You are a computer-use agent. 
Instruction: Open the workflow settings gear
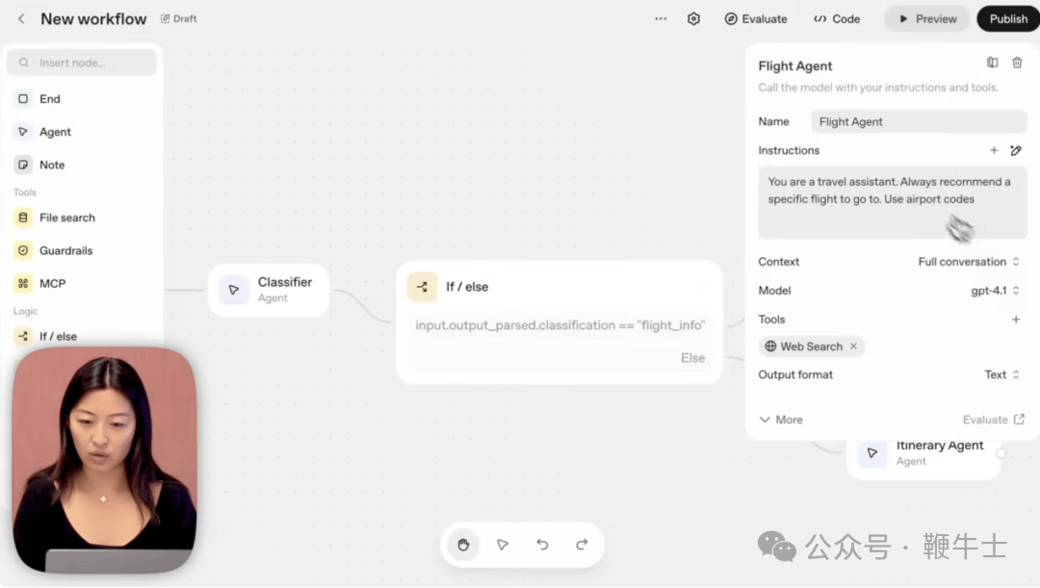click(x=693, y=19)
